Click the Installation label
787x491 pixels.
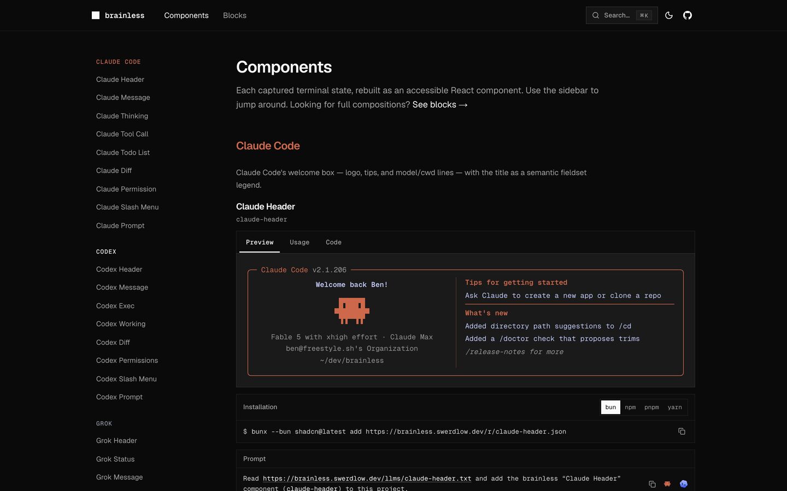click(x=260, y=407)
